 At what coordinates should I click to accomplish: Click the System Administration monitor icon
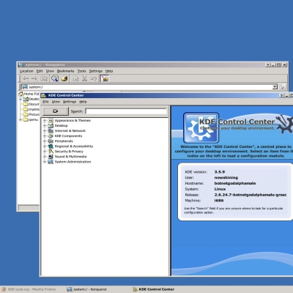(51, 162)
